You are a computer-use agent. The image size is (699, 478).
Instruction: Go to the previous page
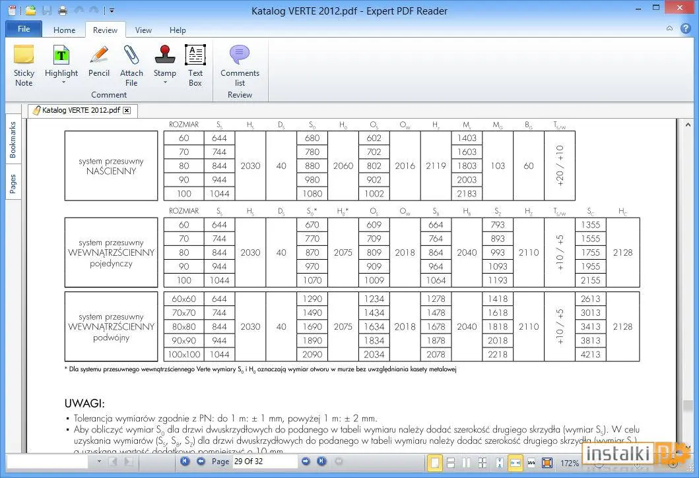[x=201, y=461]
